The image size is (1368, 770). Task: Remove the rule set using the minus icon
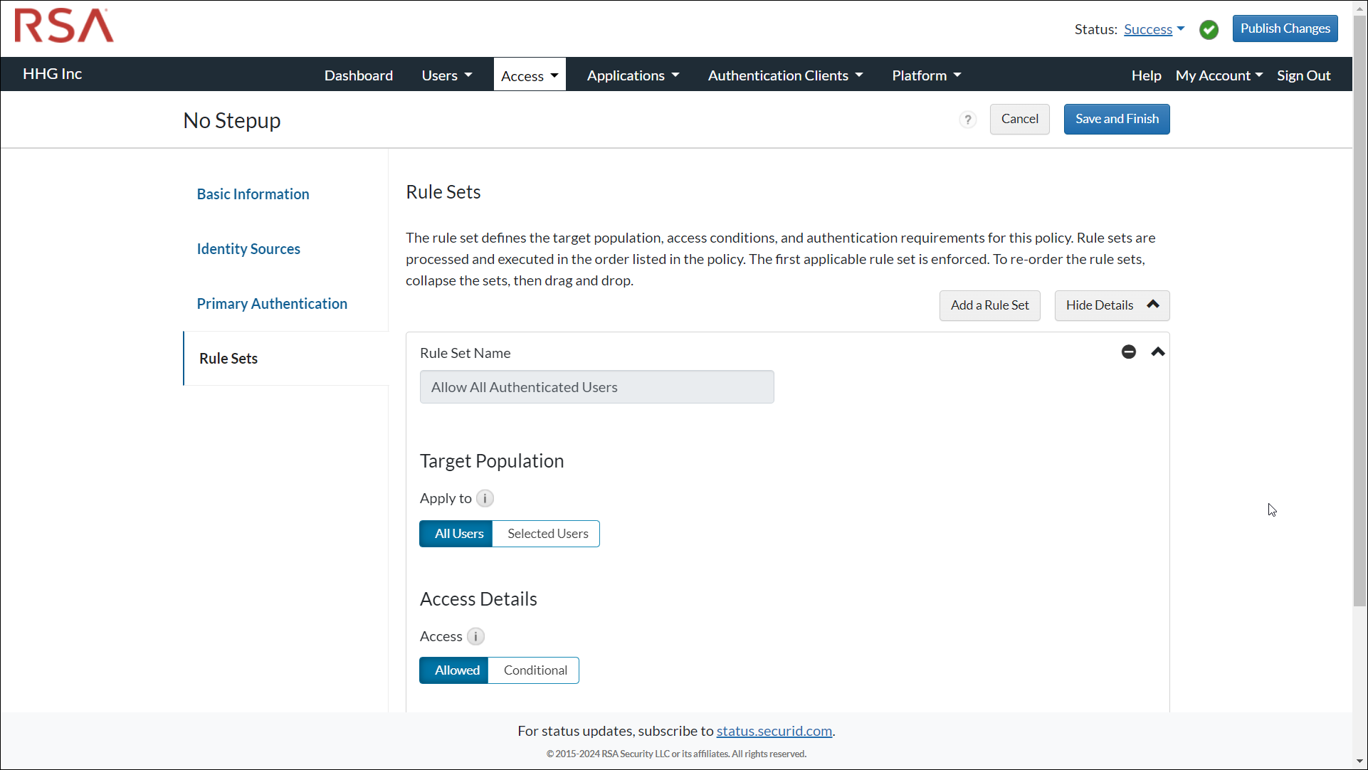[1128, 352]
